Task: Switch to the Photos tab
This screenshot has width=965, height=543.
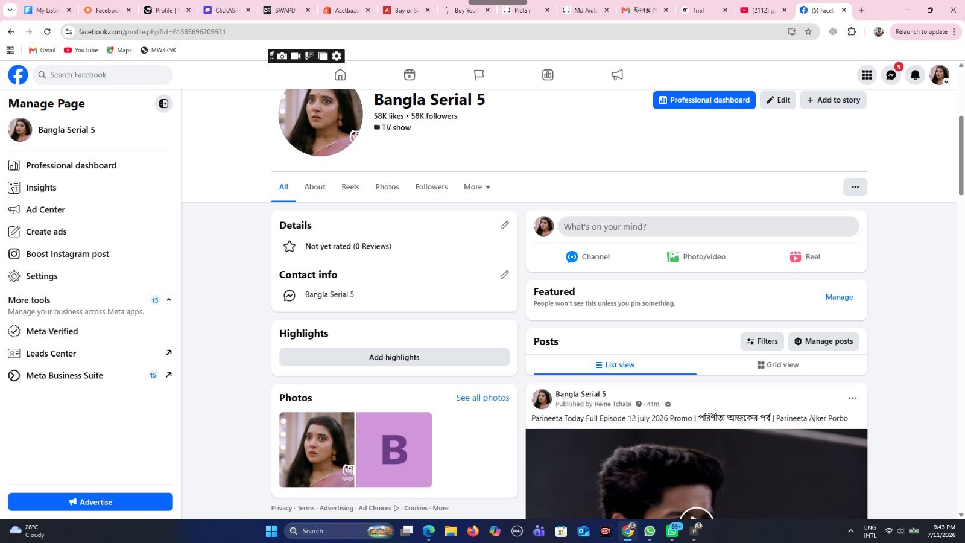Action: [387, 187]
